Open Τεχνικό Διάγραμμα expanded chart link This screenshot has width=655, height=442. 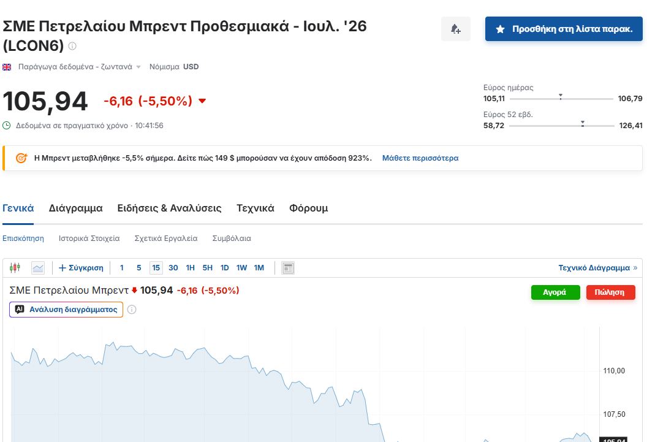(598, 268)
